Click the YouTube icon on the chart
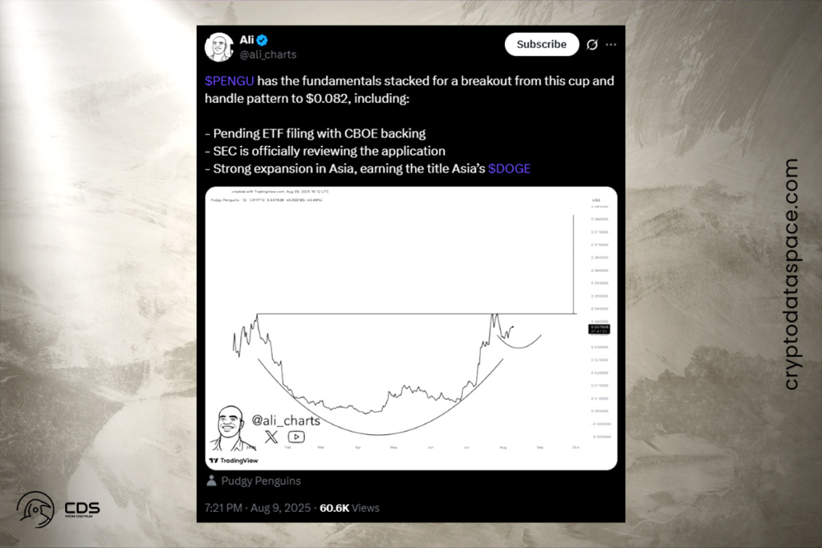This screenshot has width=822, height=548. pyautogui.click(x=296, y=437)
